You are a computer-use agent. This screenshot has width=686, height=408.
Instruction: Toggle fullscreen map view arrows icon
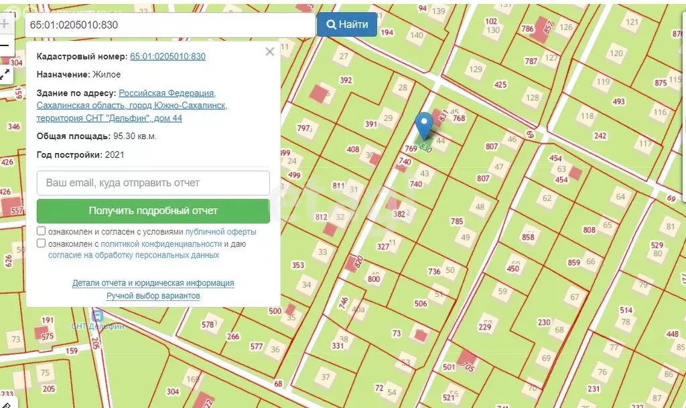(5, 74)
